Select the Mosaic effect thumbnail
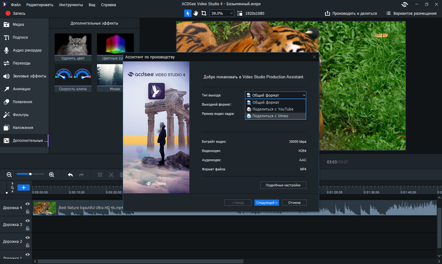Image resolution: width=442 pixels, height=264 pixels. 110,78
